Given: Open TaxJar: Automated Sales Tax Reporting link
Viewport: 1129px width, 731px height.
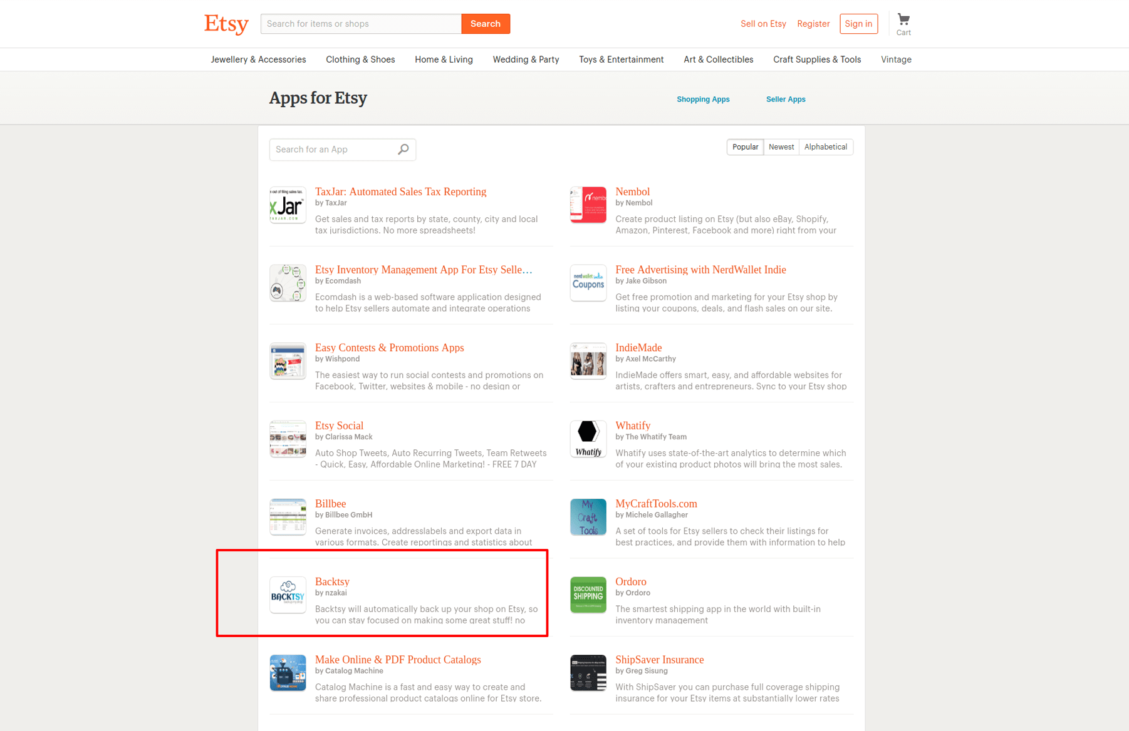Looking at the screenshot, I should pyautogui.click(x=400, y=192).
